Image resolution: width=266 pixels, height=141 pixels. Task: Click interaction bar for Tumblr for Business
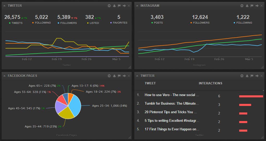pyautogui.click(x=245, y=105)
